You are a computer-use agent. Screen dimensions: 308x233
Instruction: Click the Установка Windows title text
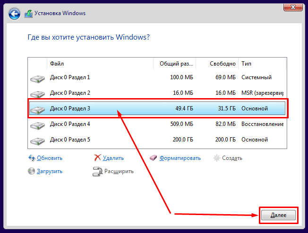coord(60,13)
